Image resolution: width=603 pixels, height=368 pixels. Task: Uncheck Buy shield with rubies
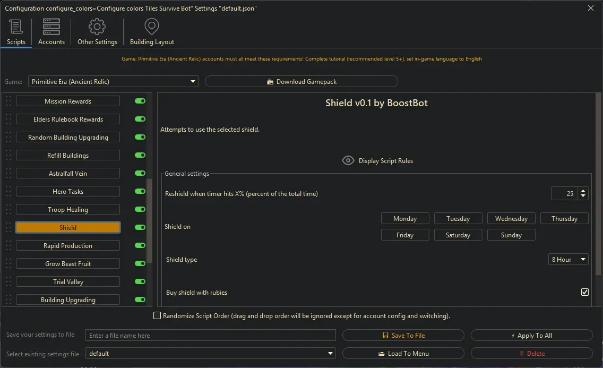(x=585, y=292)
